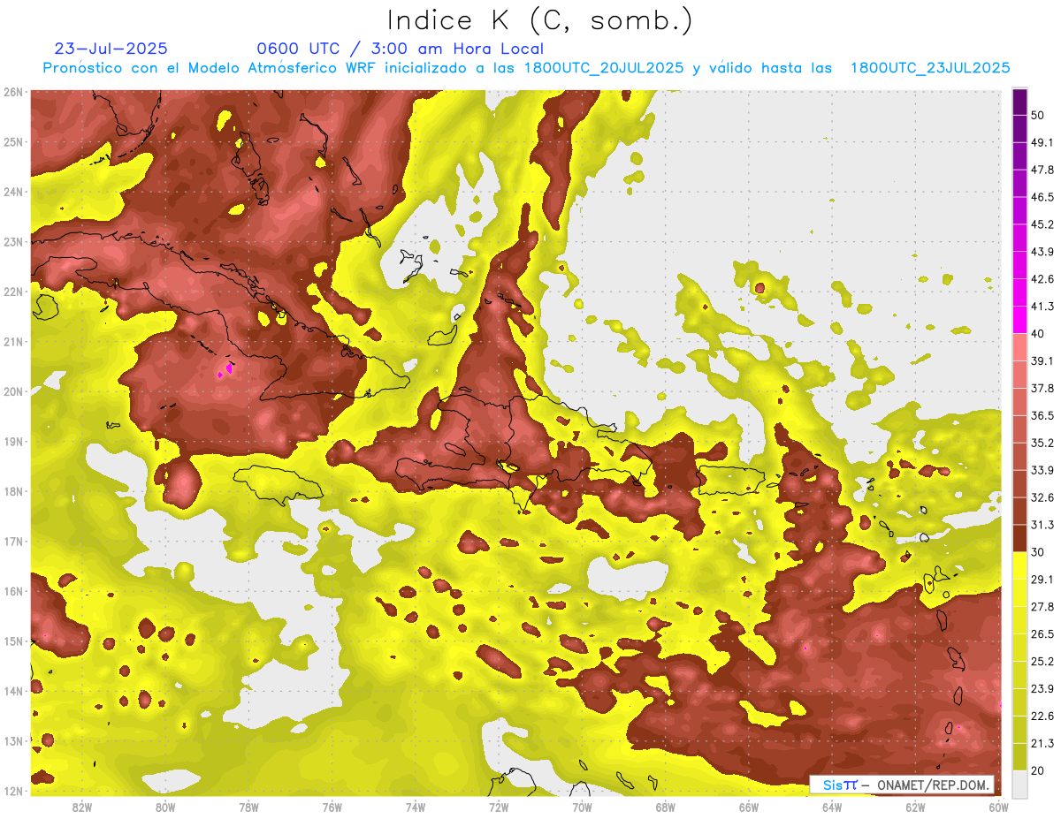Image resolution: width=1061 pixels, height=819 pixels.
Task: Select the date label '23-Jul-2025'
Action: click(111, 49)
